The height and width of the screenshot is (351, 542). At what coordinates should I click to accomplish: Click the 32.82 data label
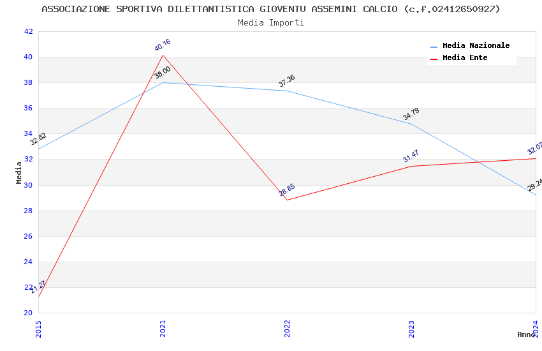click(38, 139)
